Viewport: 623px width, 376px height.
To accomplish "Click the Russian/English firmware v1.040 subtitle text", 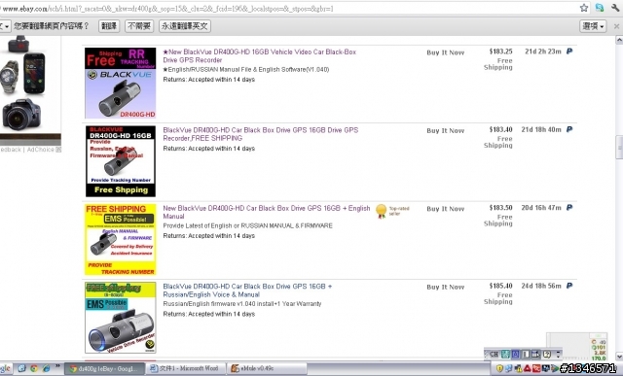I will coord(242,304).
